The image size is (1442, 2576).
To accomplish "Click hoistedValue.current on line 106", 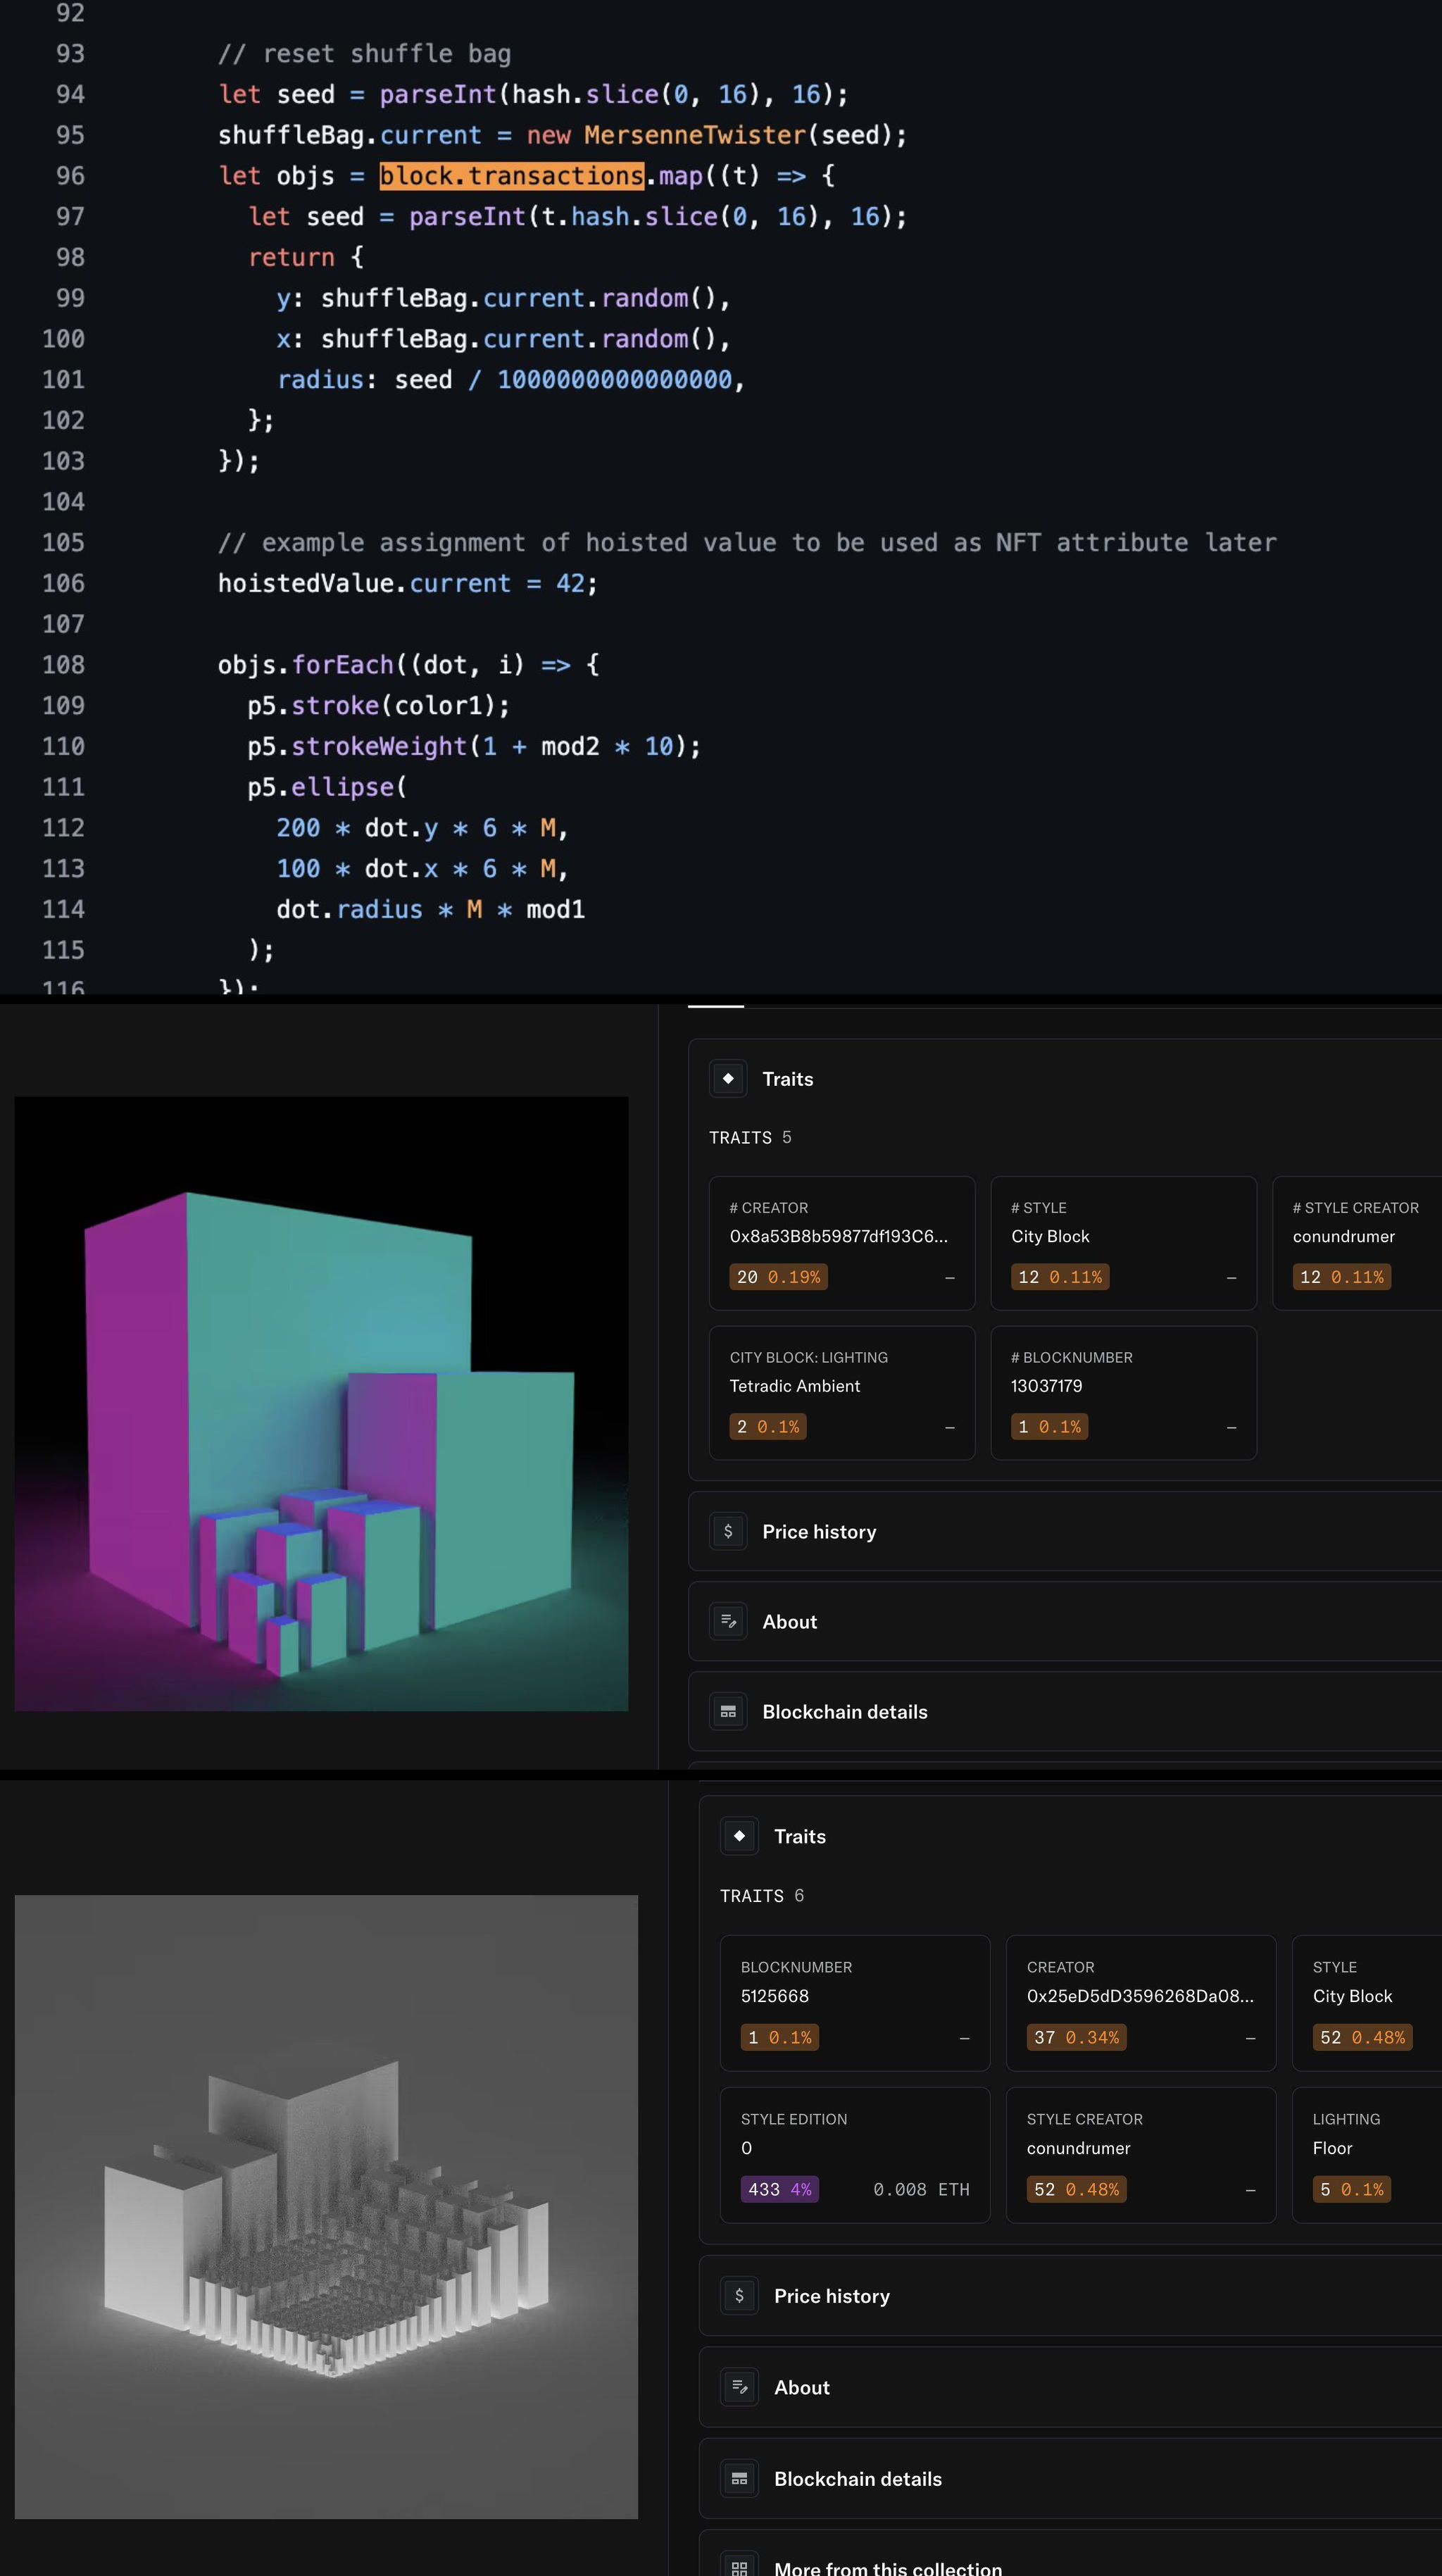I will [364, 583].
